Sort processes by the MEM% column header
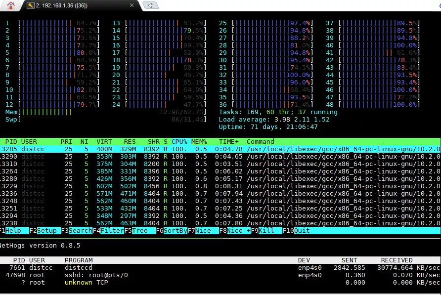This screenshot has height=295, width=441. pyautogui.click(x=199, y=142)
